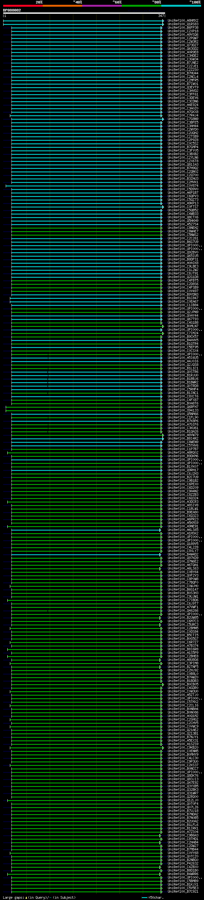Select label UniRef100_B9CK57
This screenshot has height=900, width=204.
tap(183, 337)
